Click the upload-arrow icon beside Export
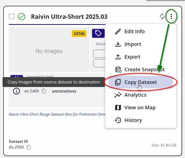 pos(118,57)
